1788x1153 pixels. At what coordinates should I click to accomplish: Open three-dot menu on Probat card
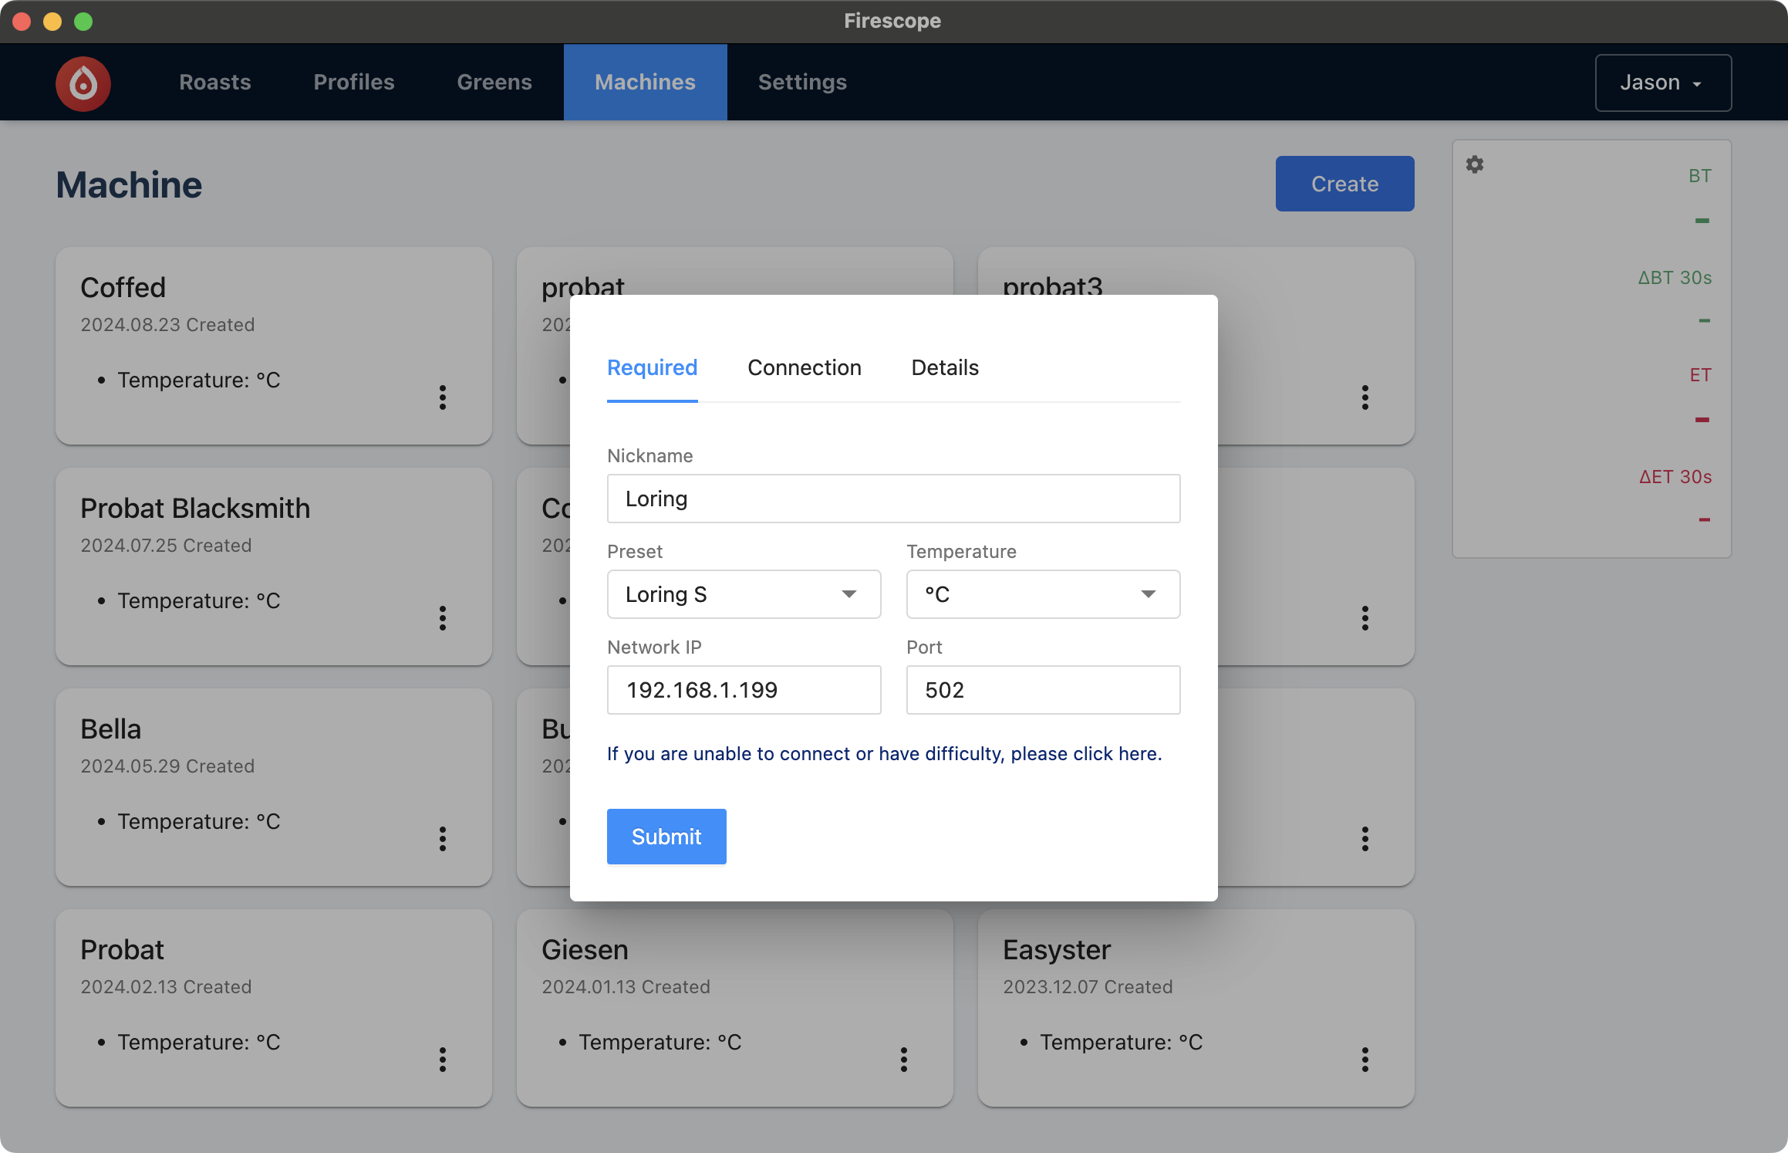(x=443, y=1060)
